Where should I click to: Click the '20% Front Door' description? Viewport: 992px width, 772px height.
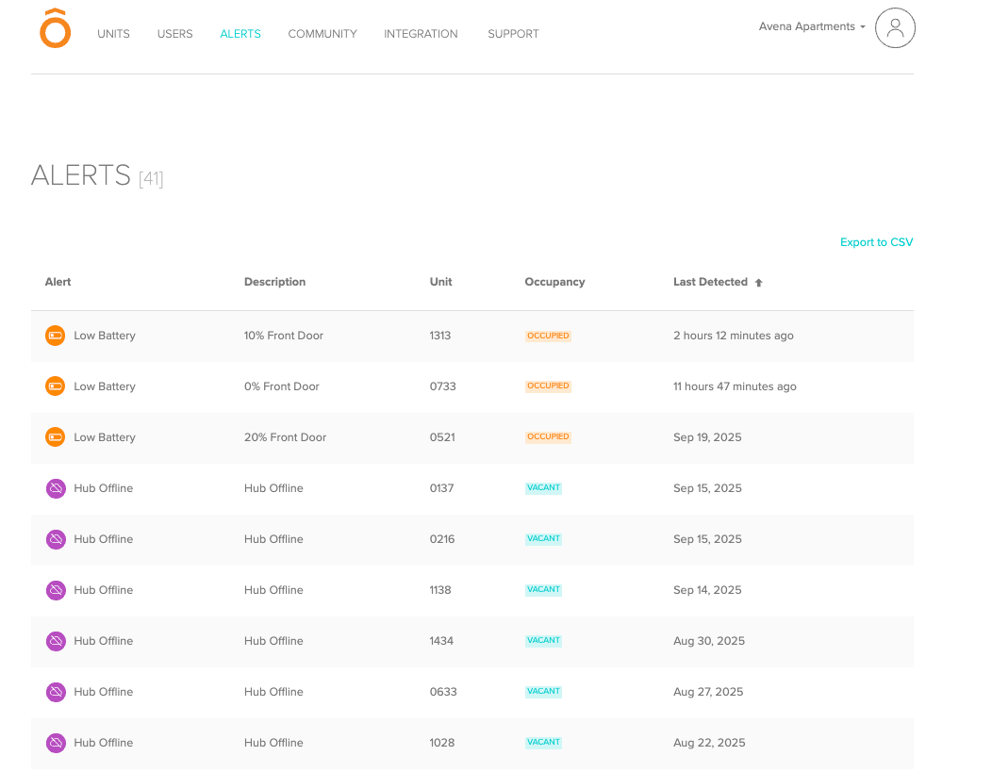(286, 436)
